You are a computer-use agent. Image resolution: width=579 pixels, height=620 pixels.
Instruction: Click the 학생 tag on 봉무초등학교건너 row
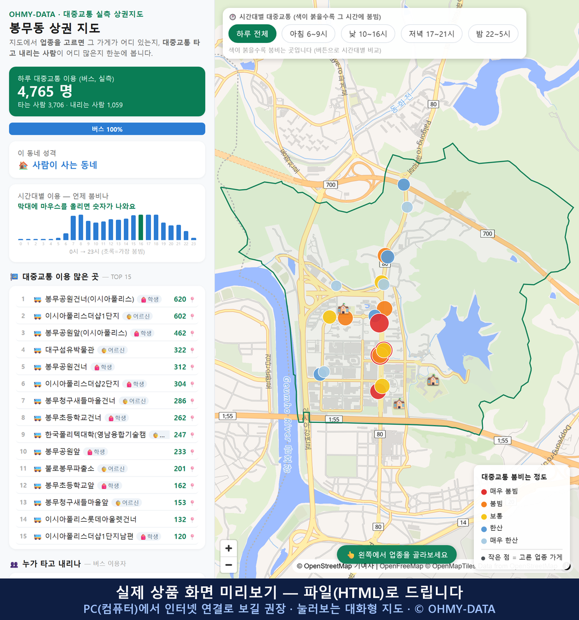(117, 418)
